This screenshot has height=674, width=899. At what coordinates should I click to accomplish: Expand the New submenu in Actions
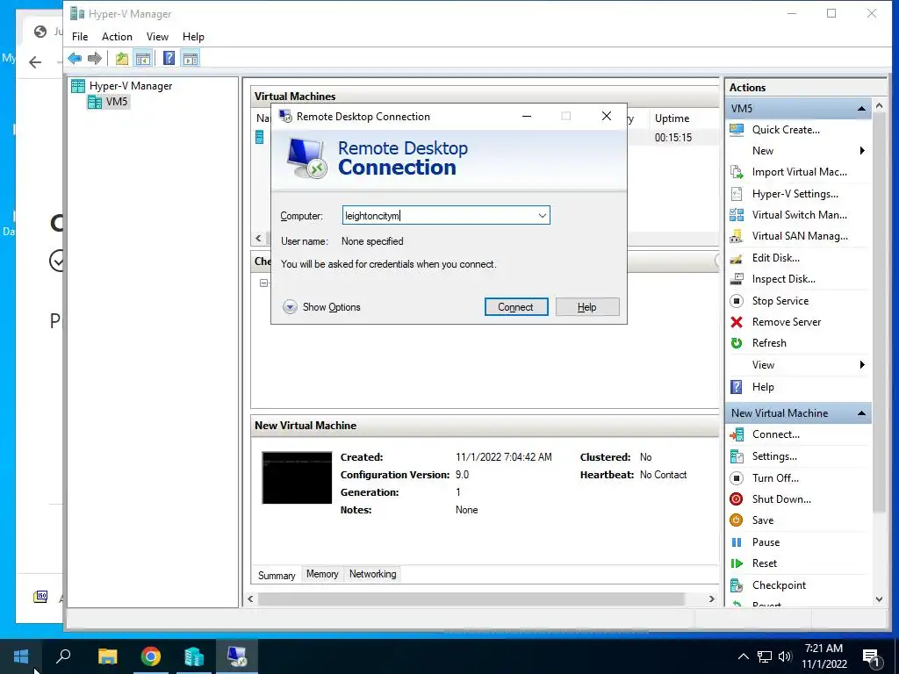click(862, 151)
